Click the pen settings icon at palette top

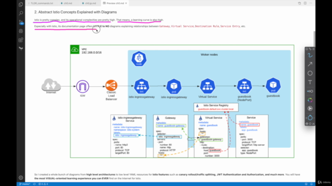[x=310, y=49]
